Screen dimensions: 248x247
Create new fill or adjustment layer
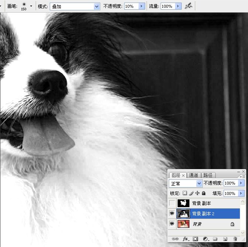(x=206, y=239)
